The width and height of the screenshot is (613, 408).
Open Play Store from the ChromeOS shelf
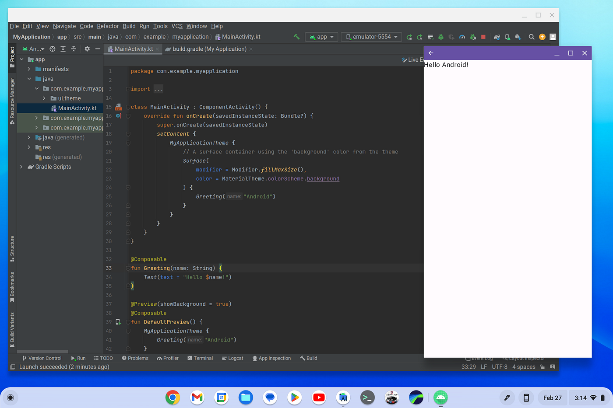point(294,398)
